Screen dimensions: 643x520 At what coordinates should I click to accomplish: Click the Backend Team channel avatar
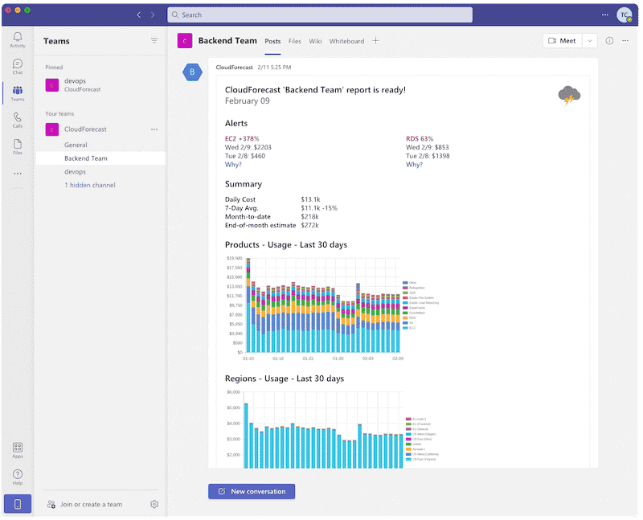[x=185, y=41]
